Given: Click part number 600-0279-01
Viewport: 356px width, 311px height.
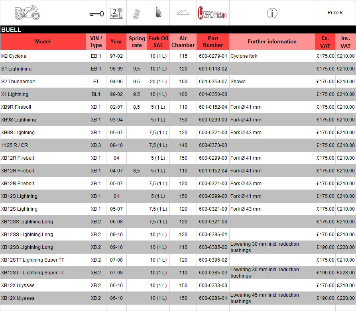Looking at the screenshot, I should 213,56.
